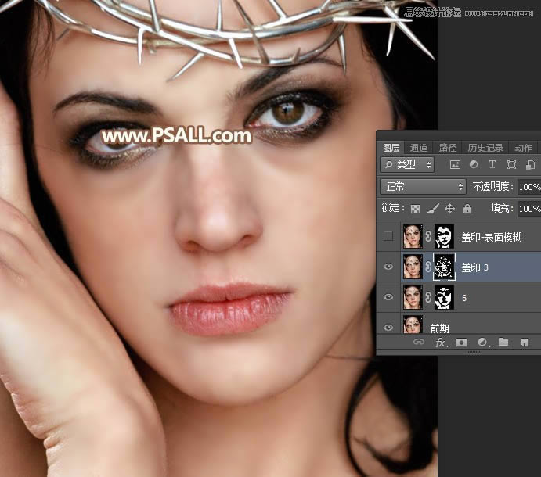Open the 正常 blend mode dropdown
Viewport: 541px width, 477px height.
click(423, 187)
